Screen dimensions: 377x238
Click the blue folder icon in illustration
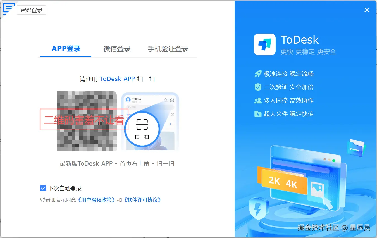[356, 147]
